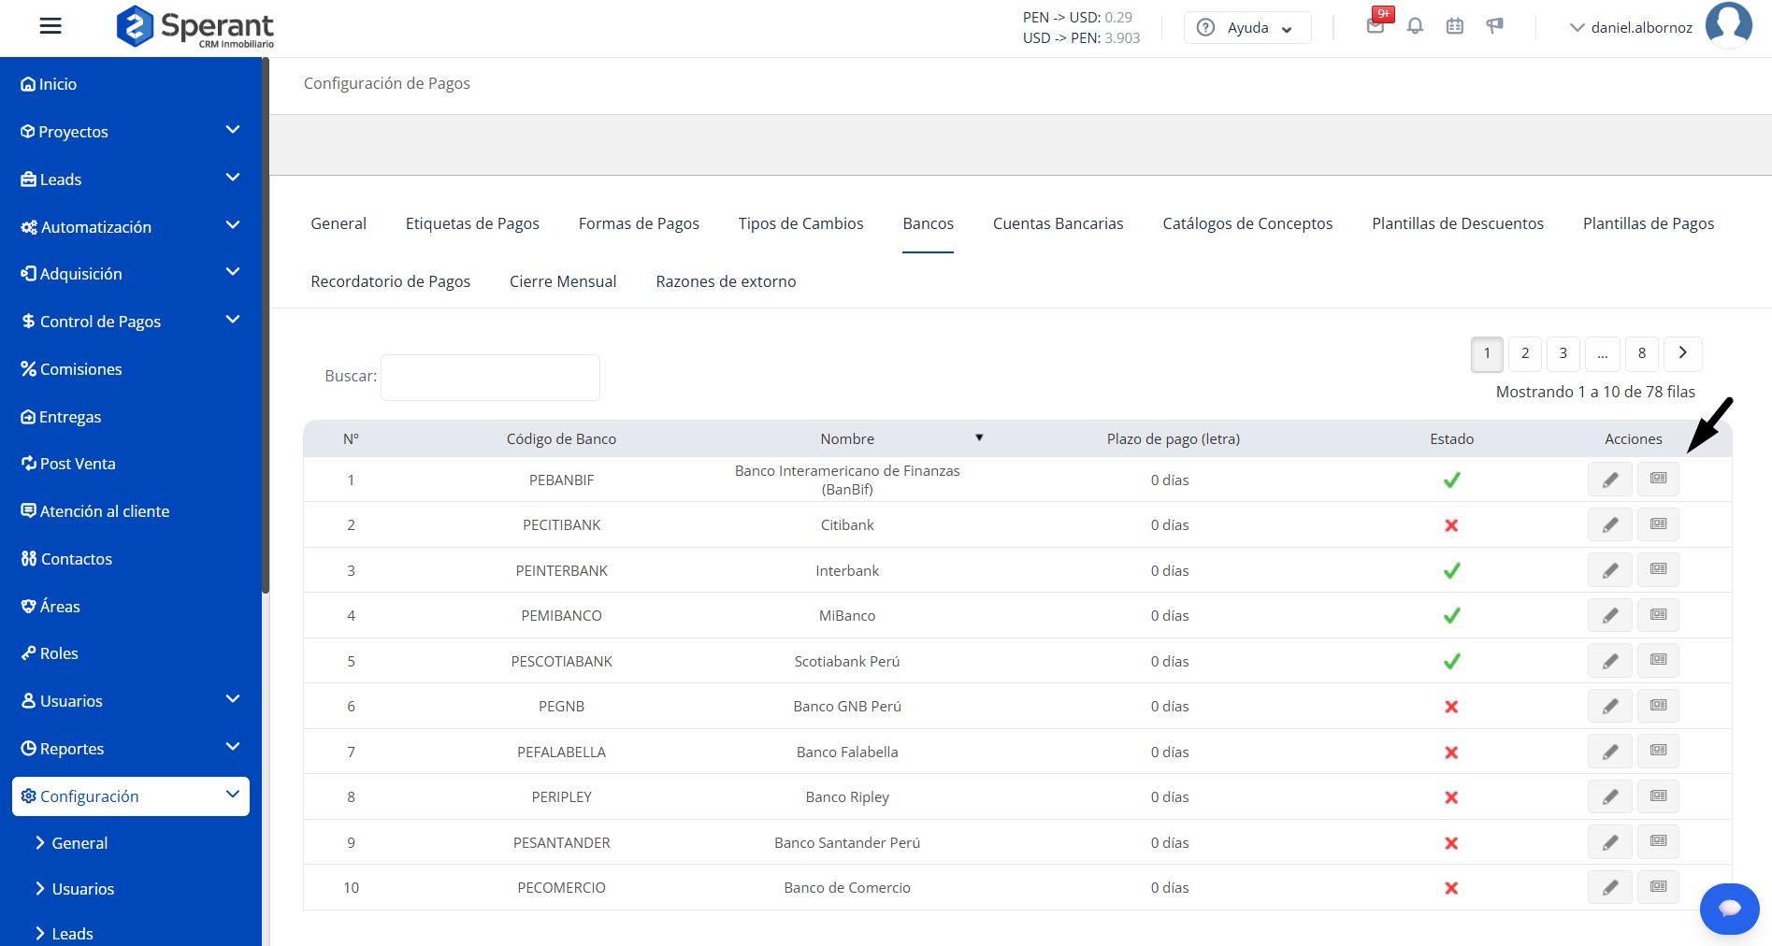The width and height of the screenshot is (1772, 946).
Task: Open the Ayuda dropdown
Action: [x=1247, y=28]
